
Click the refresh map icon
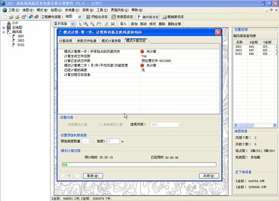point(106,24)
